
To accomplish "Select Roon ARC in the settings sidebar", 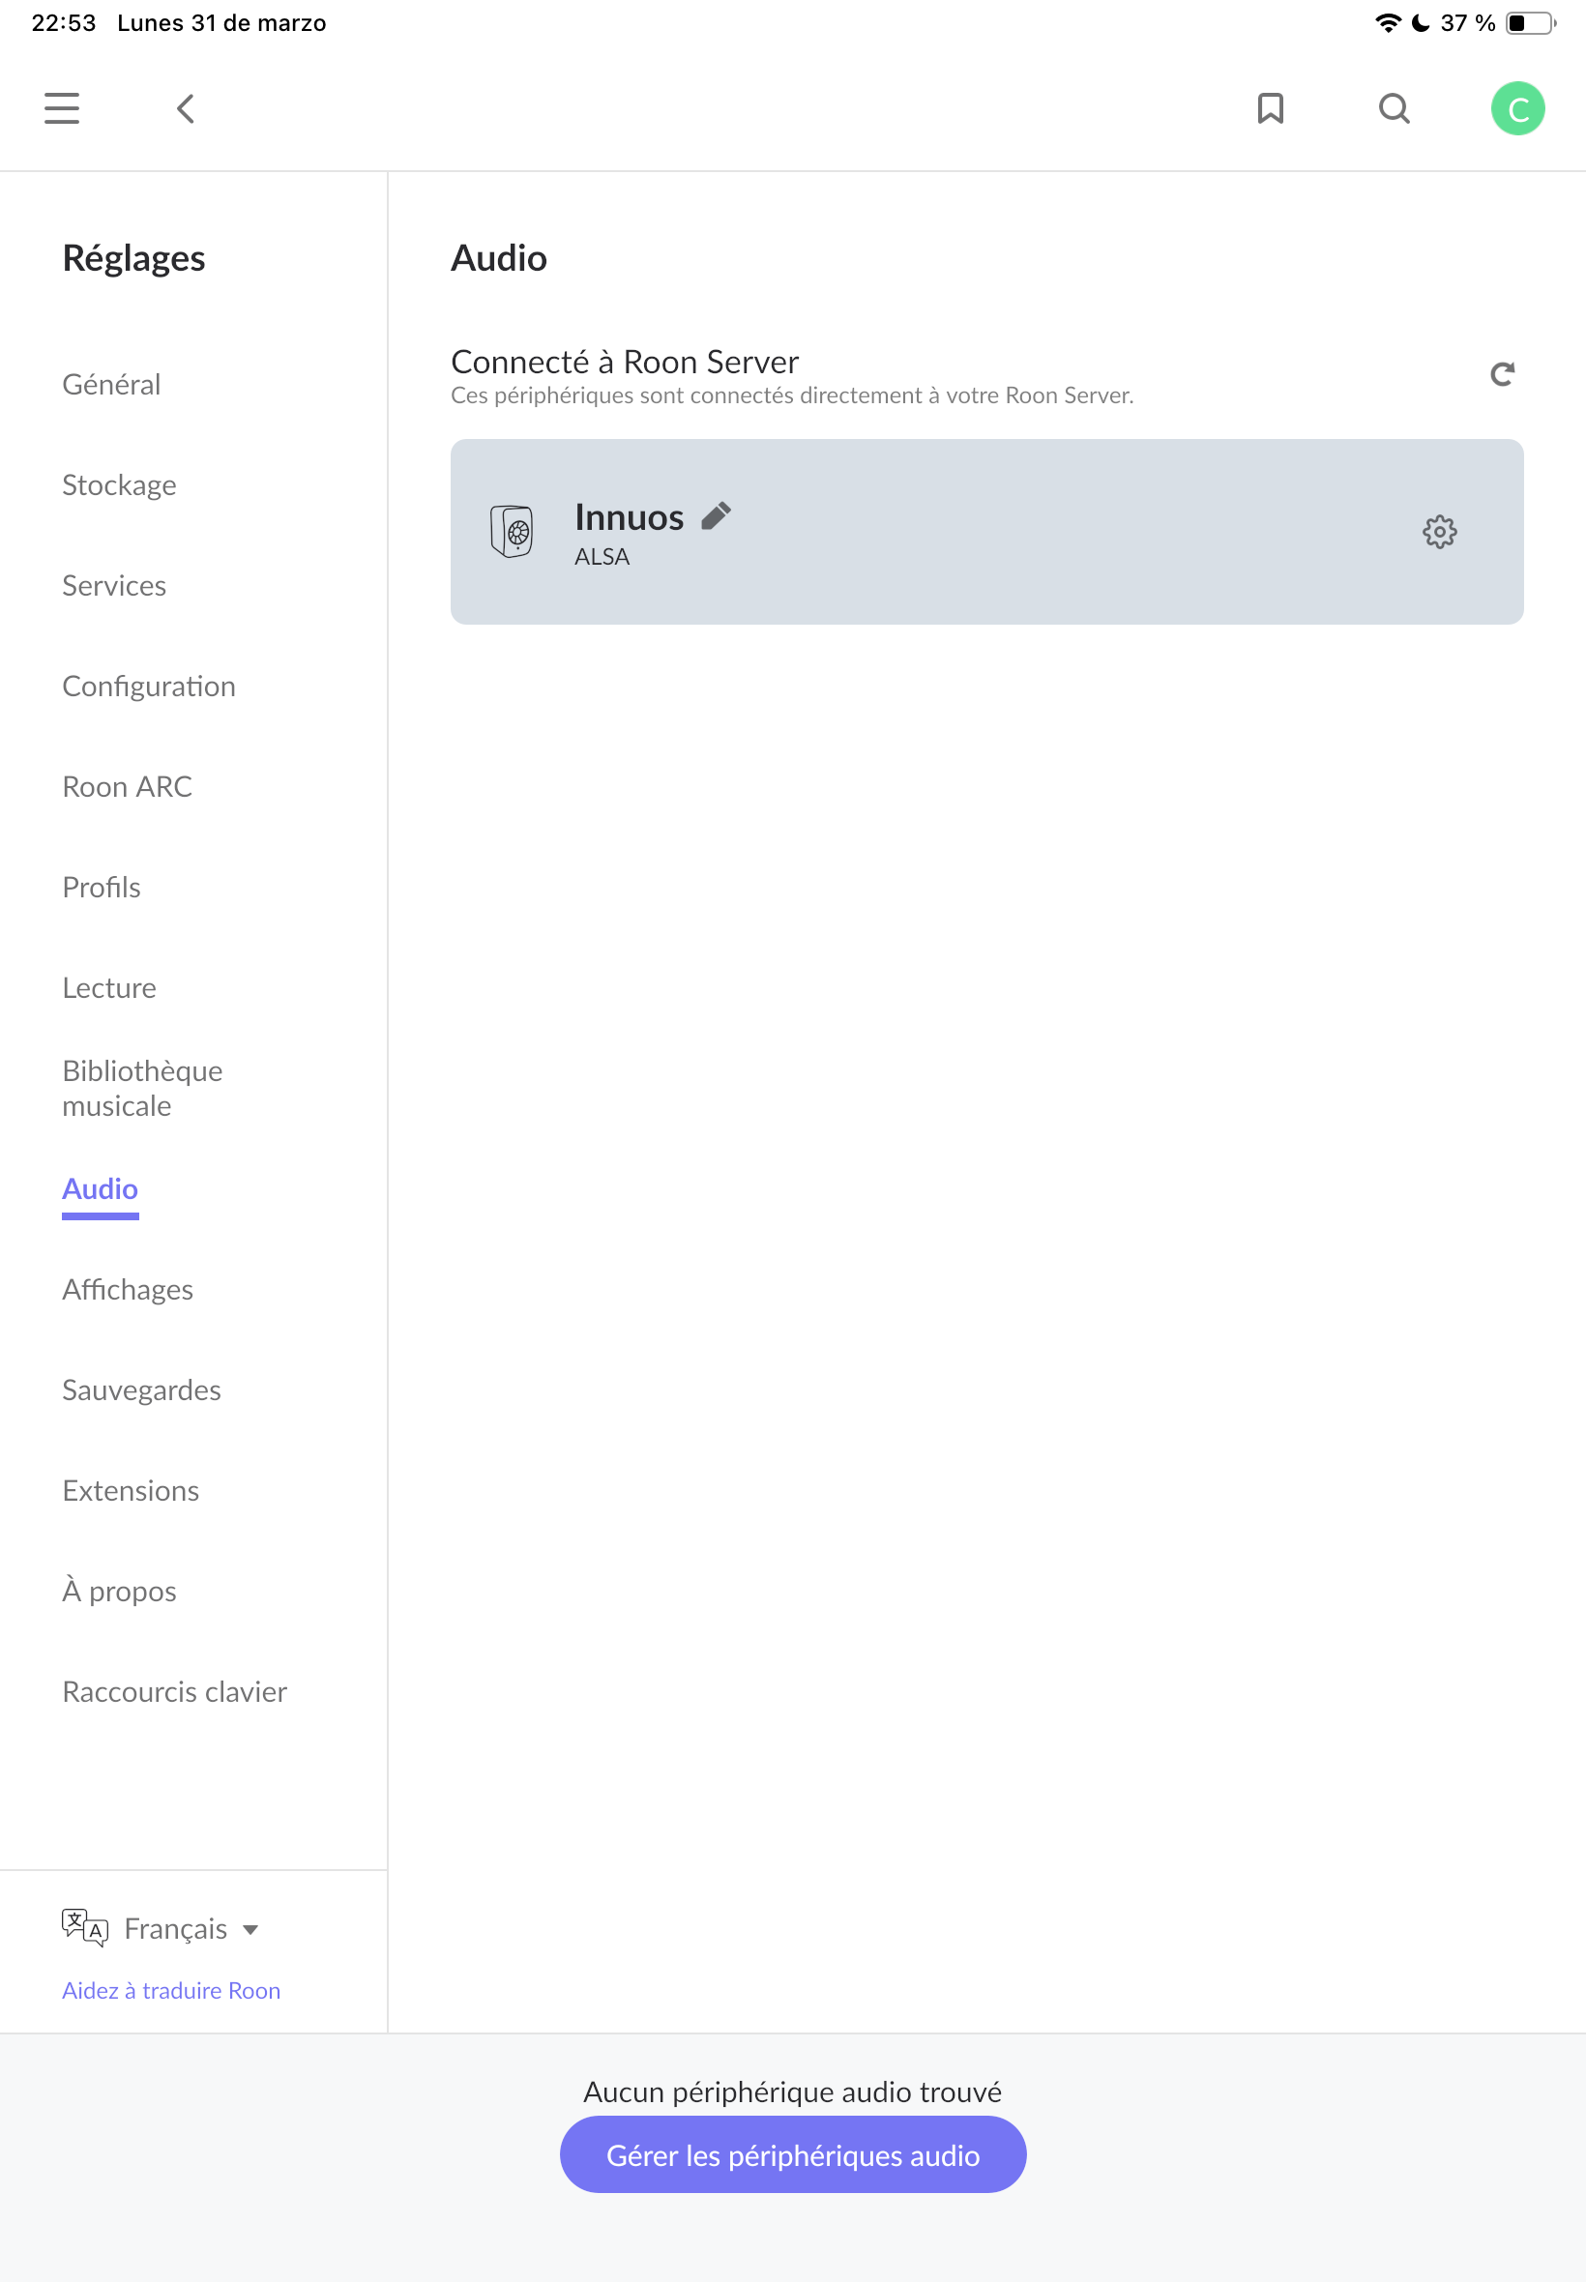I will coord(128,787).
